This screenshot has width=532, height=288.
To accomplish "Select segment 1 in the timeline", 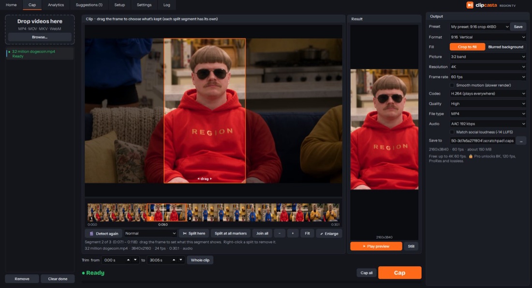I will 117,213.
